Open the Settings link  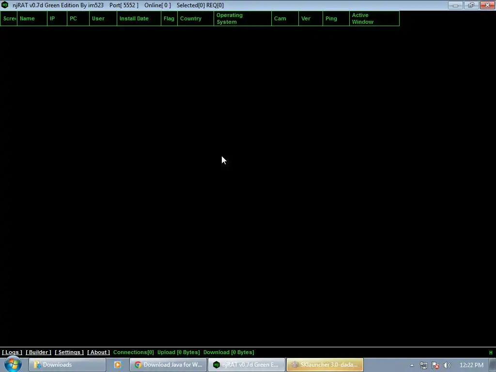pos(69,352)
